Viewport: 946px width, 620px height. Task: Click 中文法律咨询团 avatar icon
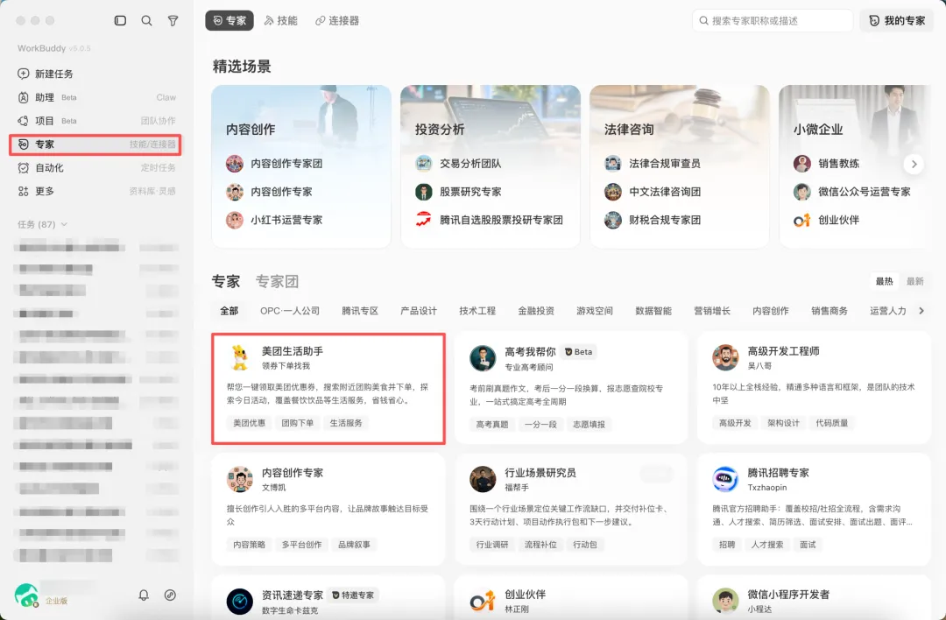point(613,192)
